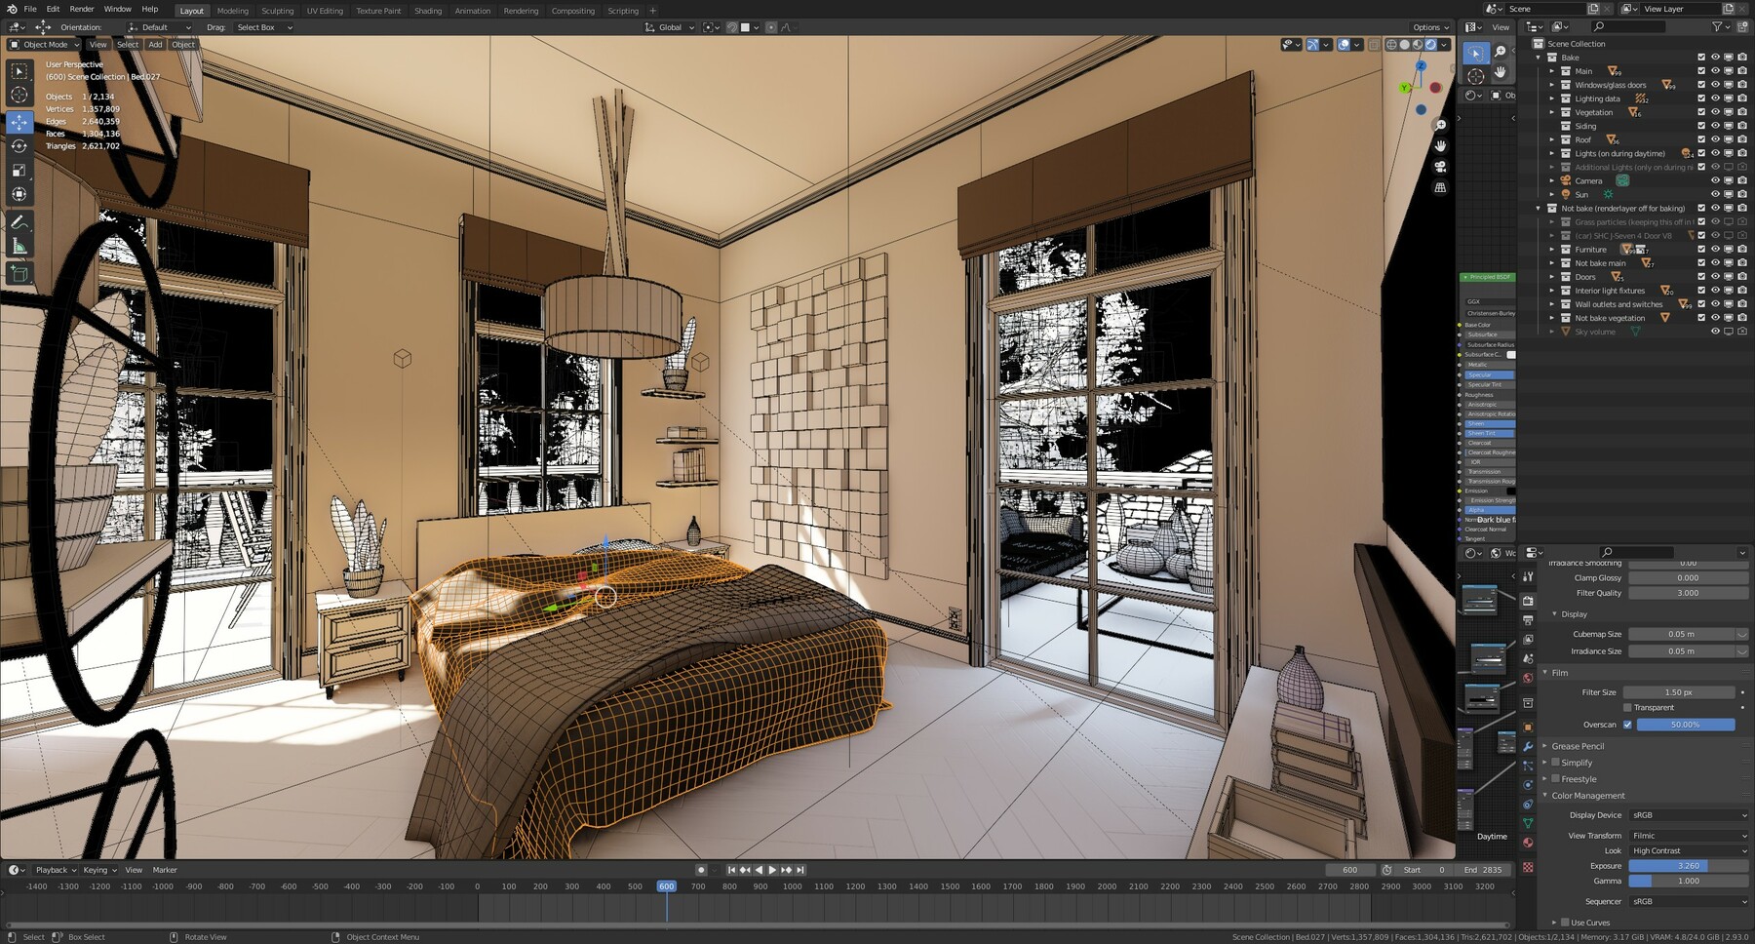This screenshot has width=1755, height=944.
Task: Open the Tool properties tab
Action: [x=1528, y=577]
